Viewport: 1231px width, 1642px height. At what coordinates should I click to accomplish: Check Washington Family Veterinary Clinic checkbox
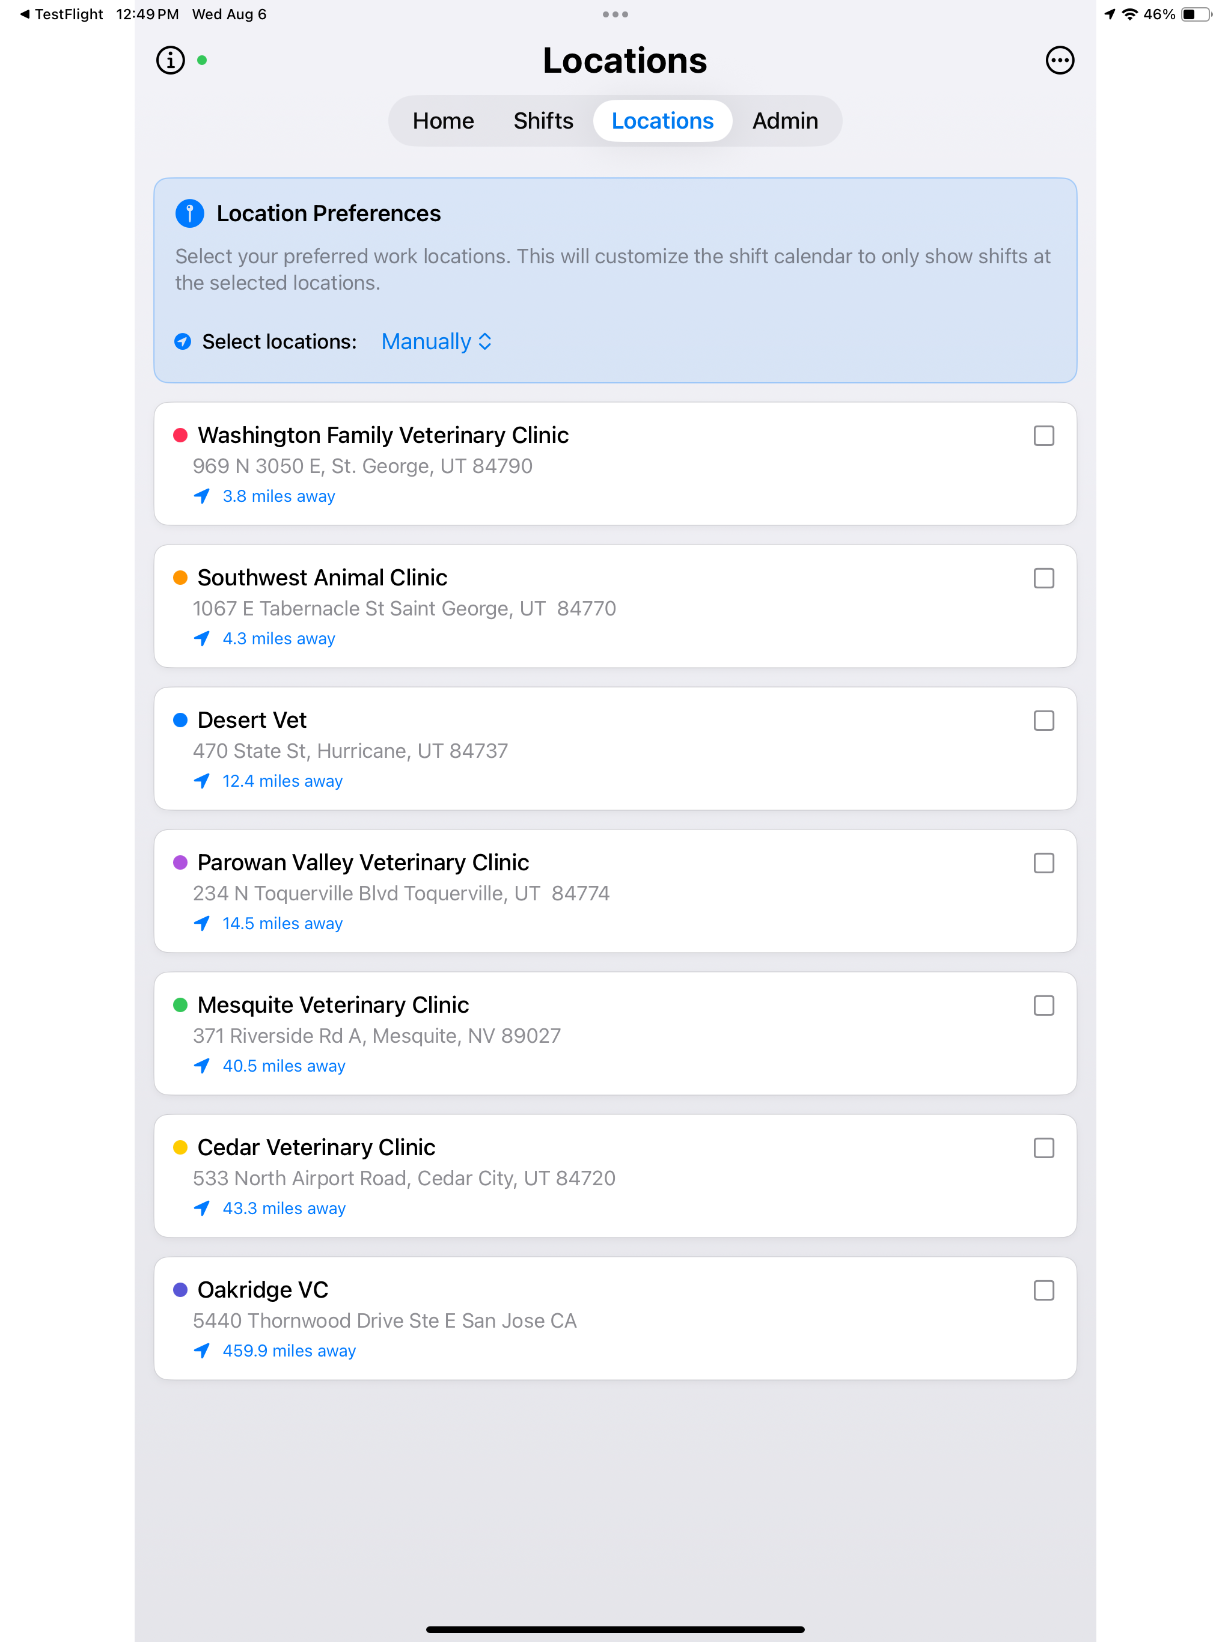click(x=1044, y=436)
